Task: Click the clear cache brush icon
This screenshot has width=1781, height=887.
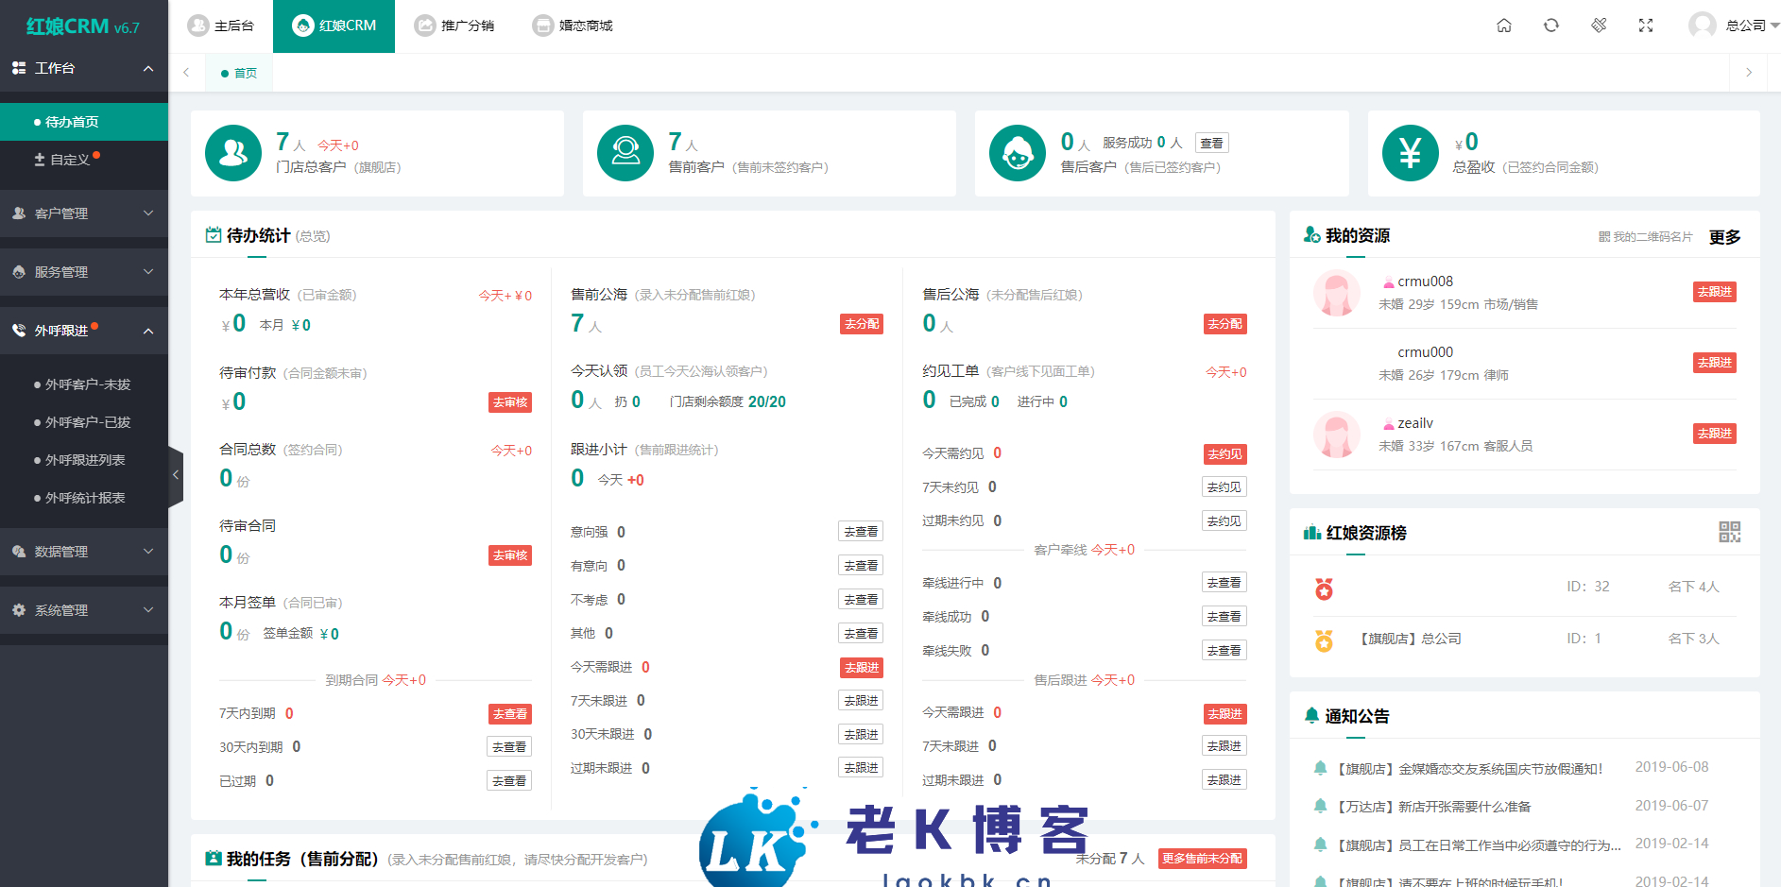Action: click(1599, 26)
